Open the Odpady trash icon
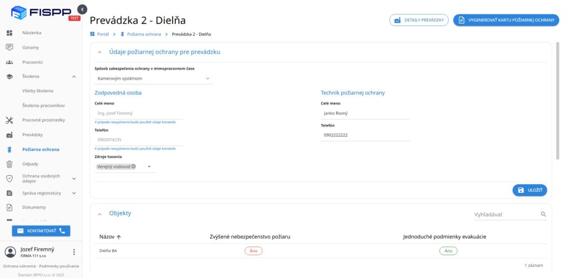566x278 pixels. click(x=9, y=164)
